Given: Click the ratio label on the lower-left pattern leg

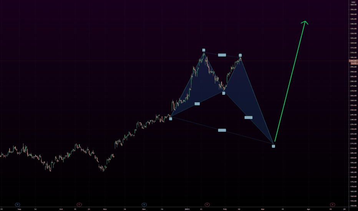Looking at the screenshot, I should coord(197,104).
